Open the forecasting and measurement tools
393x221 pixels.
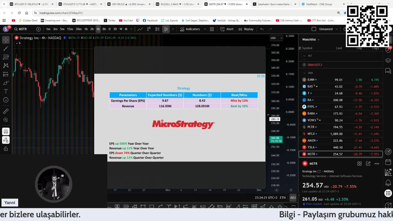tap(6, 74)
